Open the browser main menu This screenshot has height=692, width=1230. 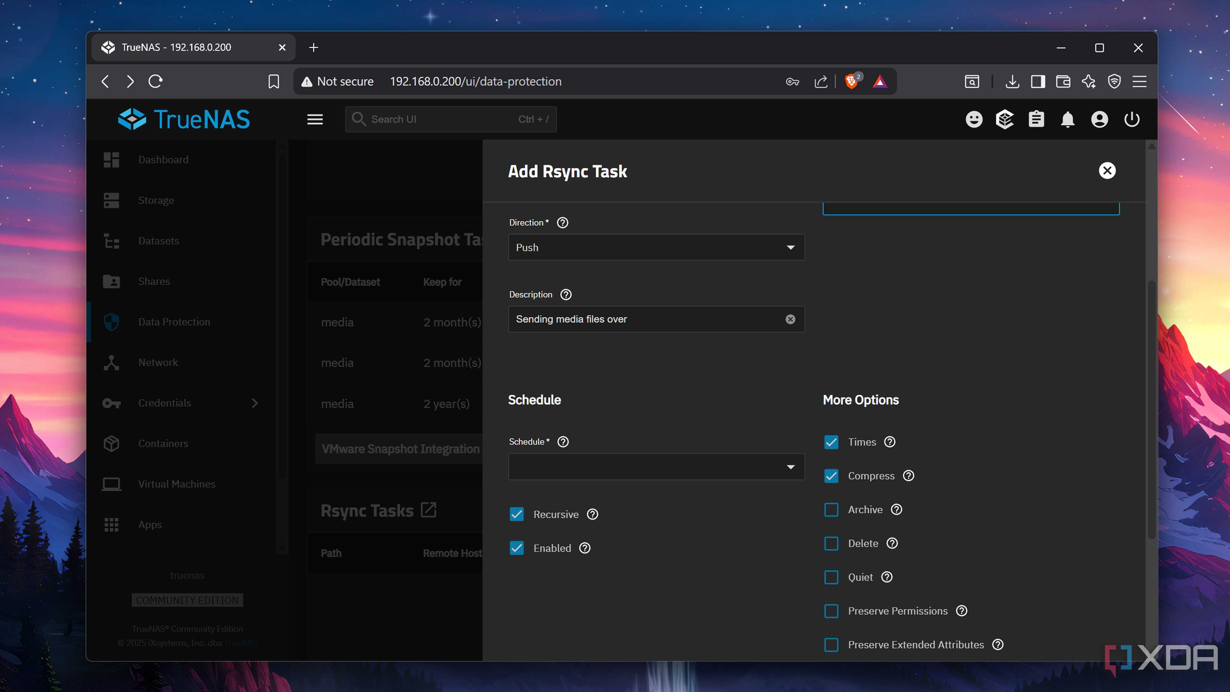tap(1139, 81)
